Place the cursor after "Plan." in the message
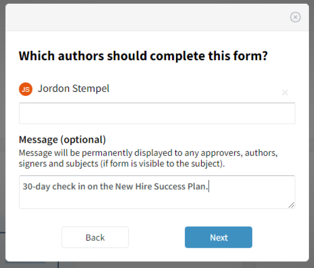 209,186
